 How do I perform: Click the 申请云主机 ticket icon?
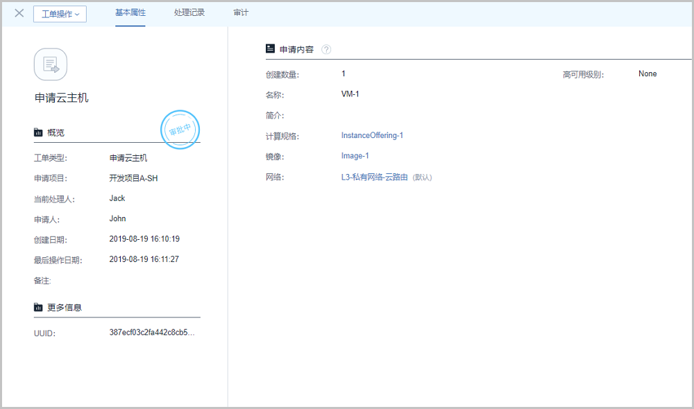pos(51,64)
